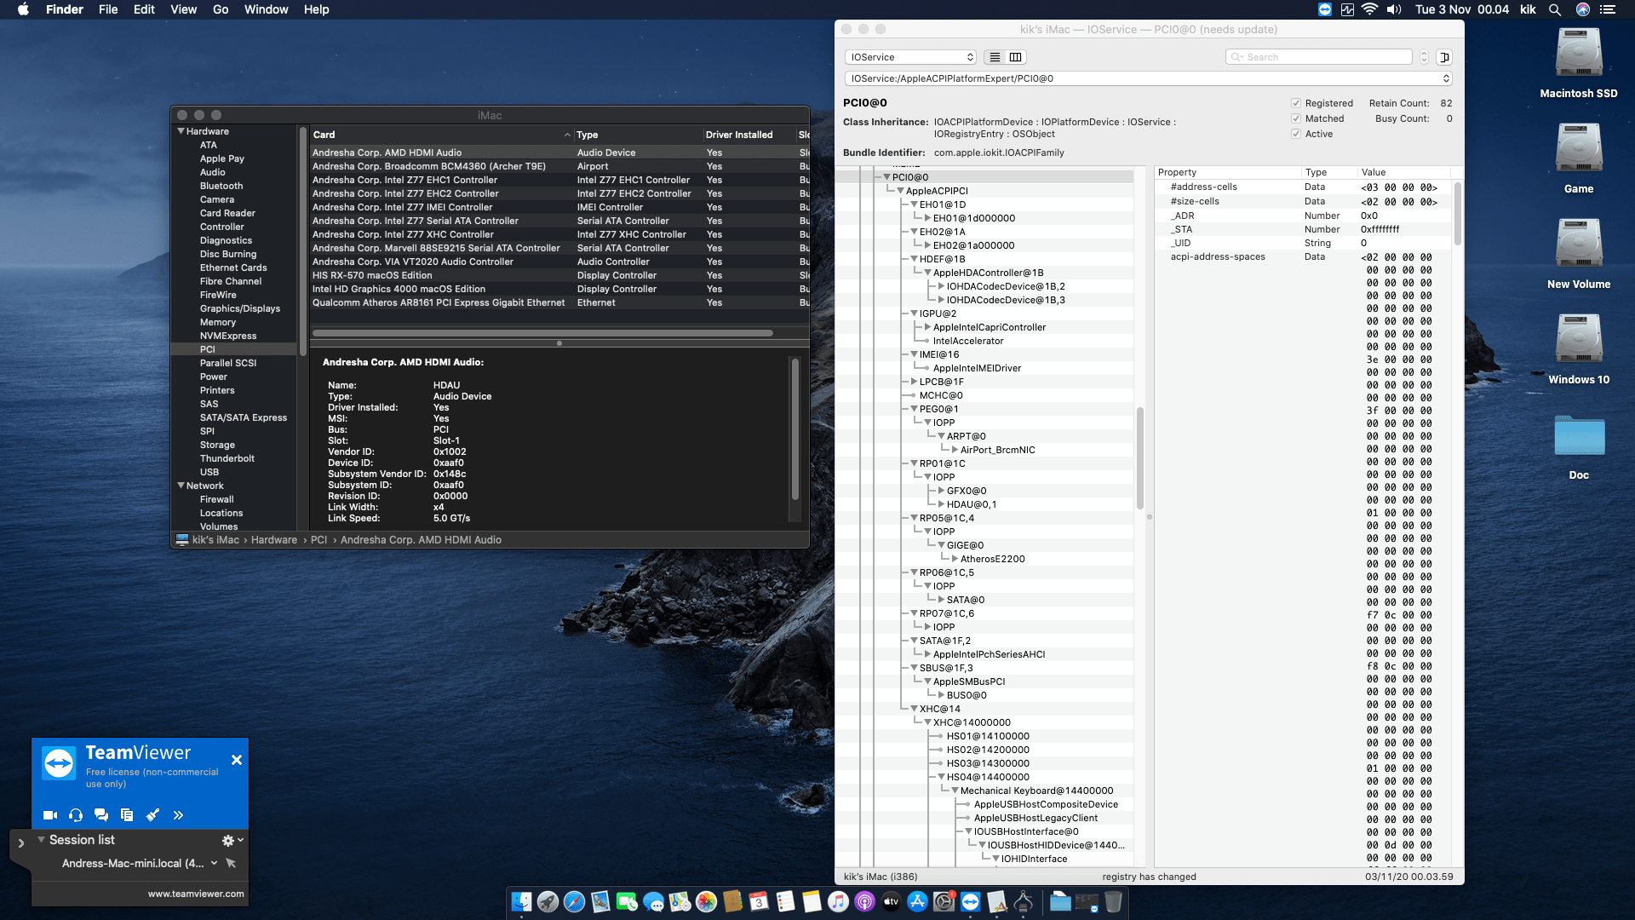
Task: Open Launchpad rocket icon in Dock
Action: [548, 901]
